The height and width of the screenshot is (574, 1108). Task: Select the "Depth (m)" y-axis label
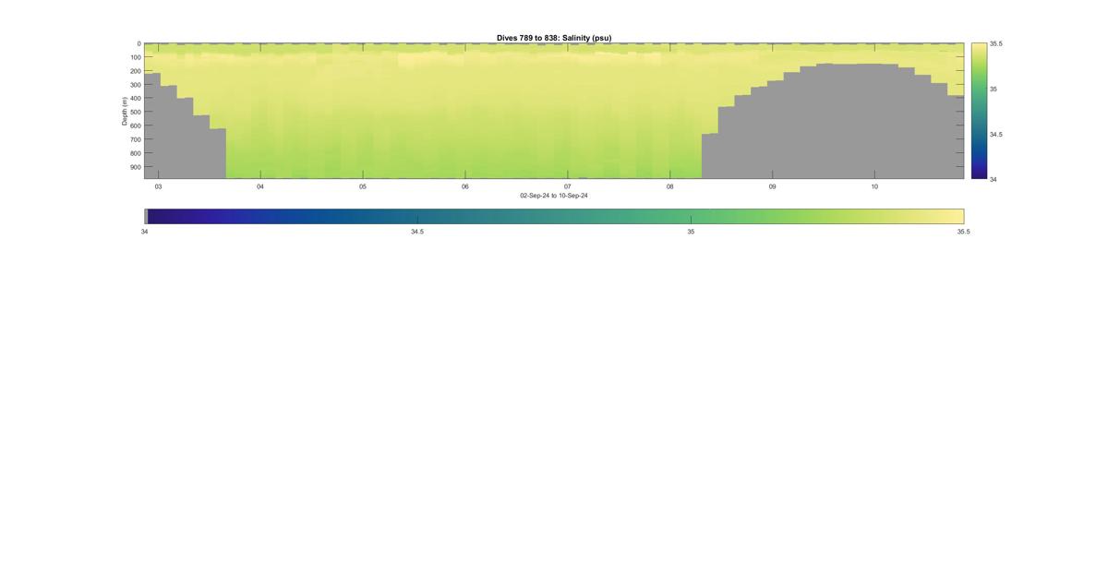click(124, 111)
